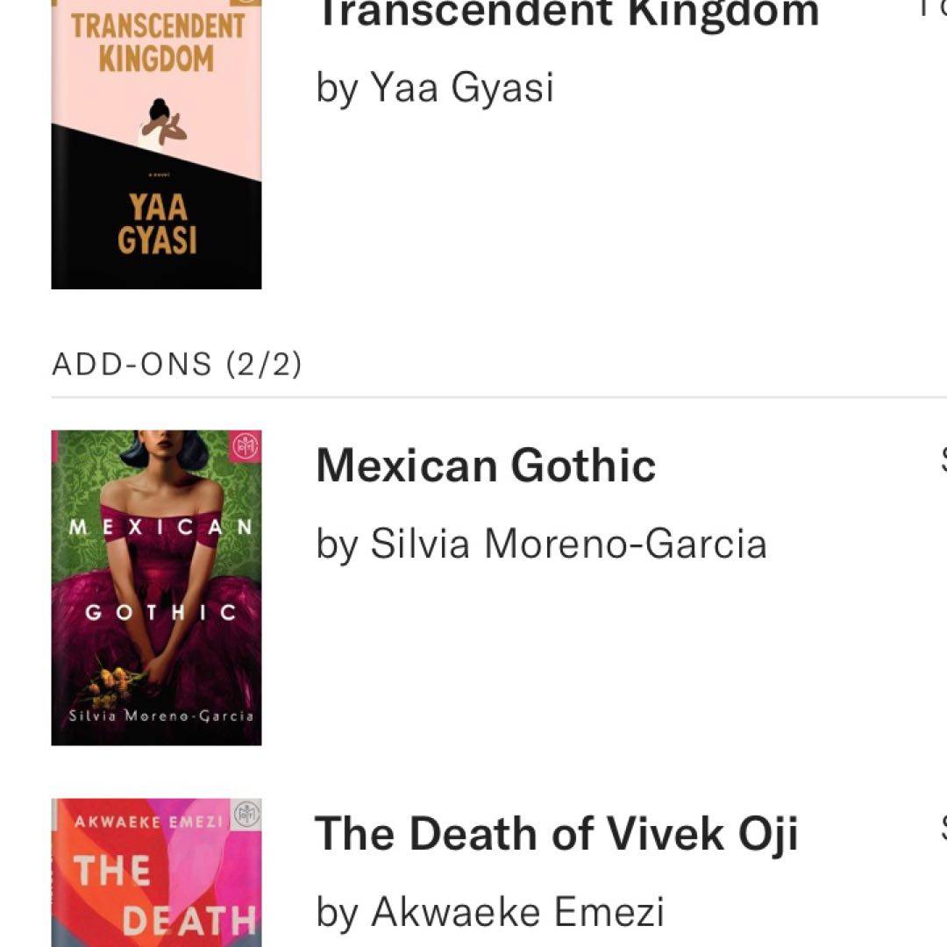Select author line by Silvia Moreno-Garcia
The image size is (947, 947).
[541, 544]
